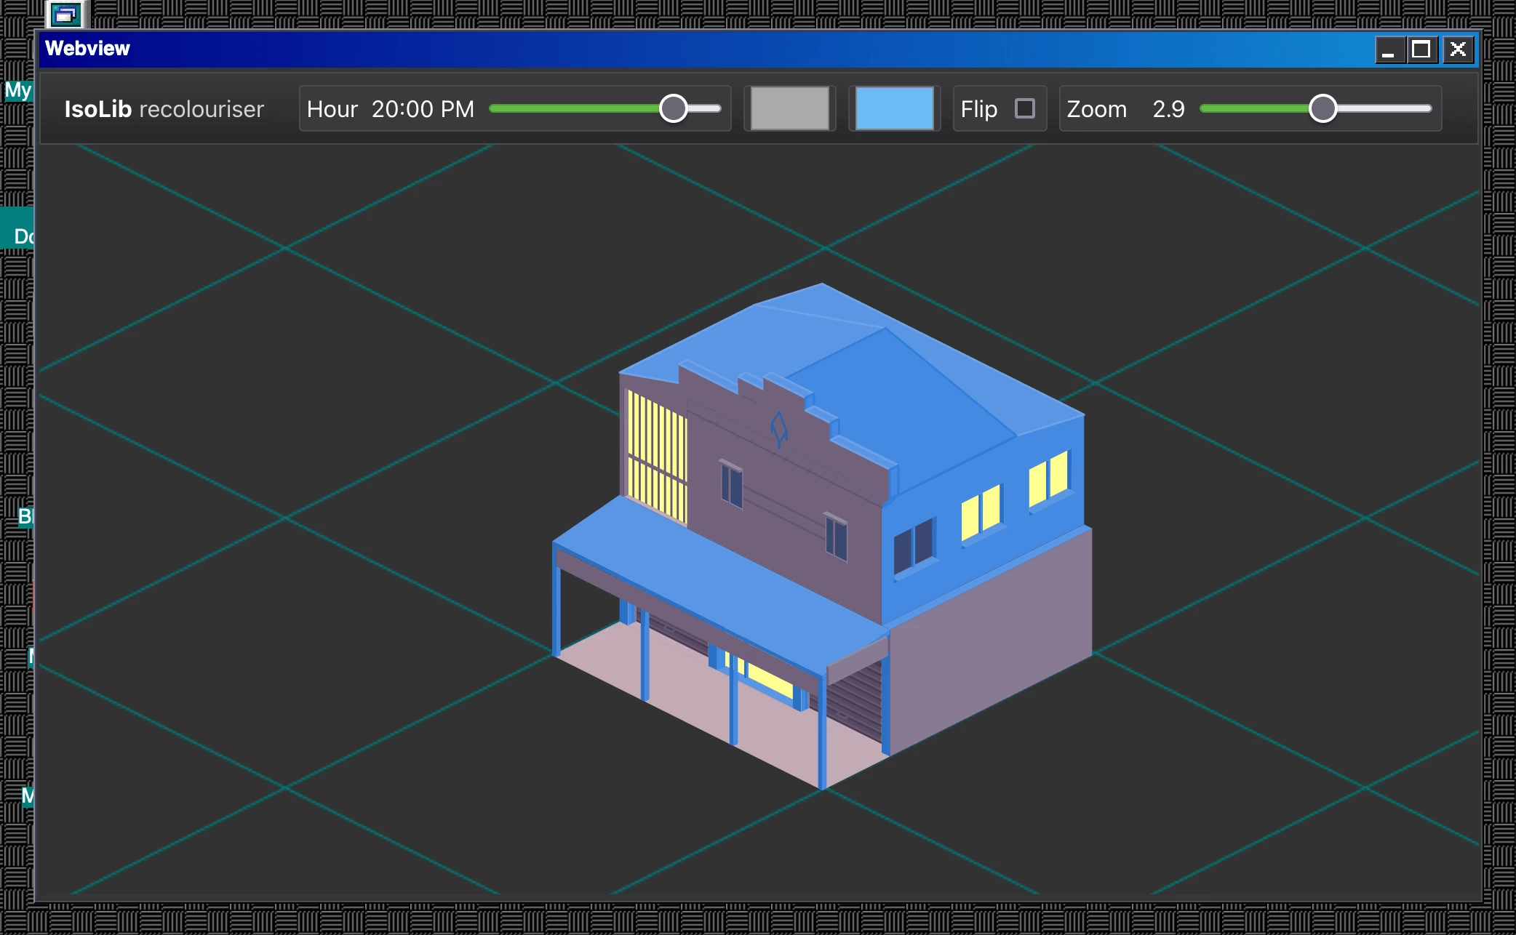Close the Webview window
The image size is (1516, 935).
tap(1458, 49)
